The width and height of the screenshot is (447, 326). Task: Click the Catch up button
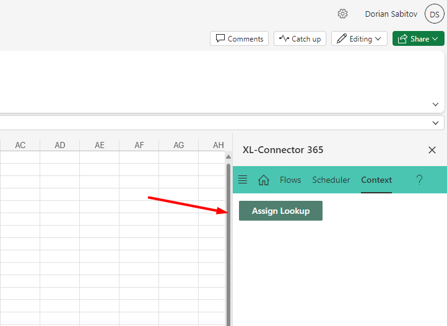(300, 38)
